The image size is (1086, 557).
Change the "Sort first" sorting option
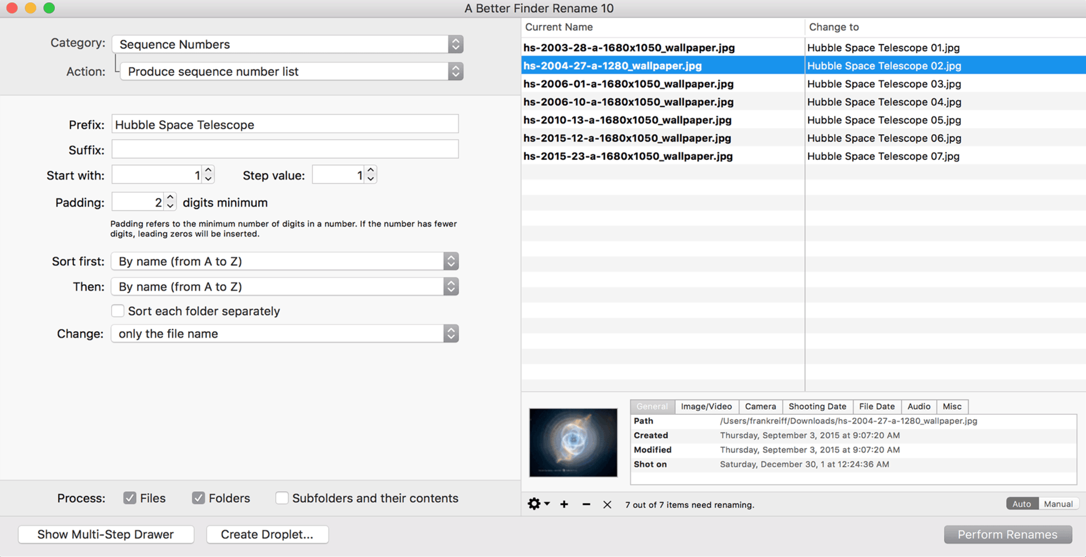click(451, 261)
